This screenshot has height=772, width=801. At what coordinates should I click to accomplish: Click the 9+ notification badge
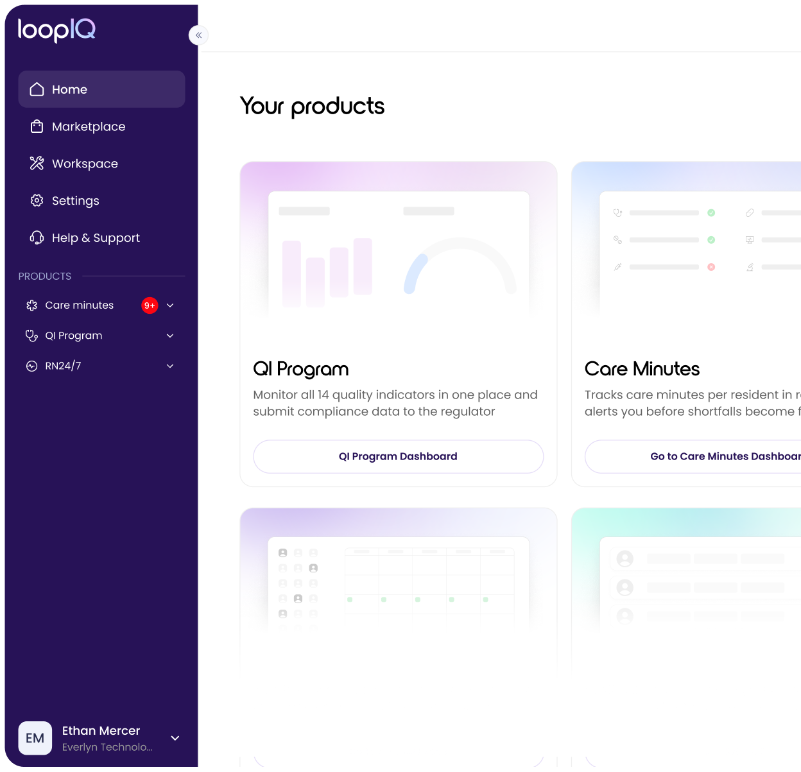(x=150, y=305)
